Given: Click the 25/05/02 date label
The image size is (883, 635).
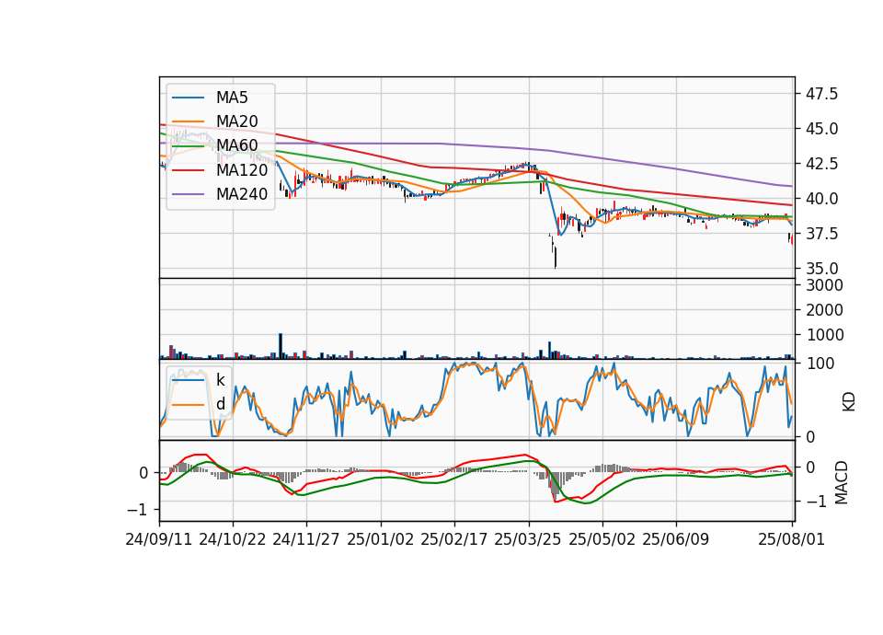Looking at the screenshot, I should click(602, 539).
